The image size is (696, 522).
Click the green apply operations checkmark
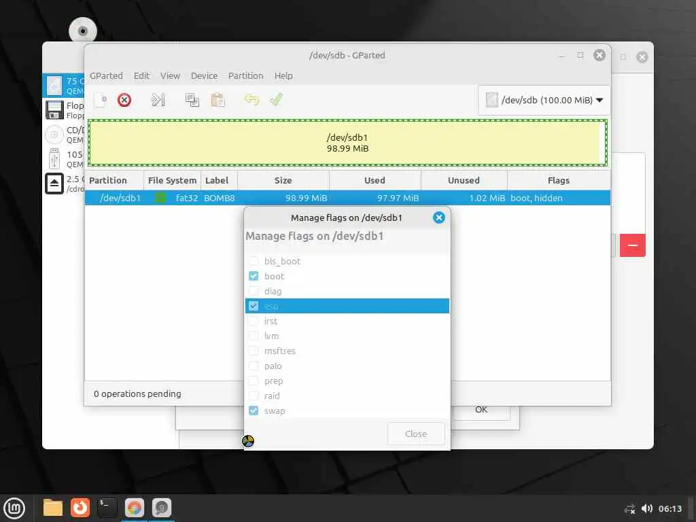[x=276, y=99]
